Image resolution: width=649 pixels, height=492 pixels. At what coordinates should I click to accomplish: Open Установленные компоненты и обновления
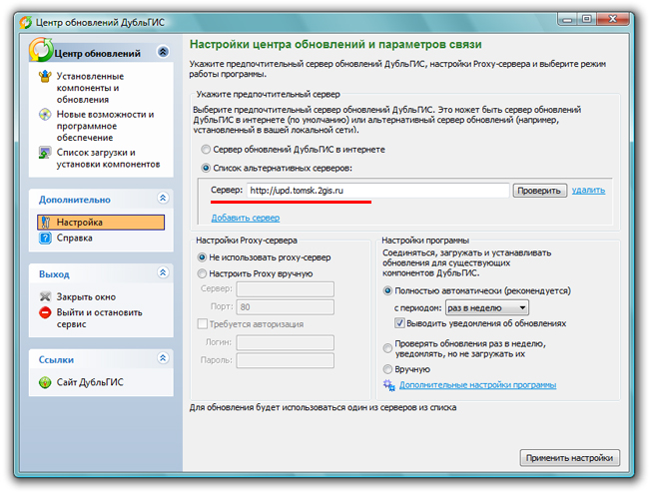(x=90, y=88)
